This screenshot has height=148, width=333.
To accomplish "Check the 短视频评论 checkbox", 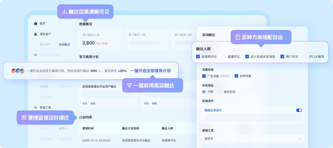I will click(198, 57).
